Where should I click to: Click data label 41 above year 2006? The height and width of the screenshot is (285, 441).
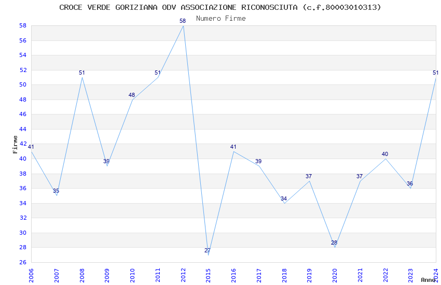coord(31,147)
